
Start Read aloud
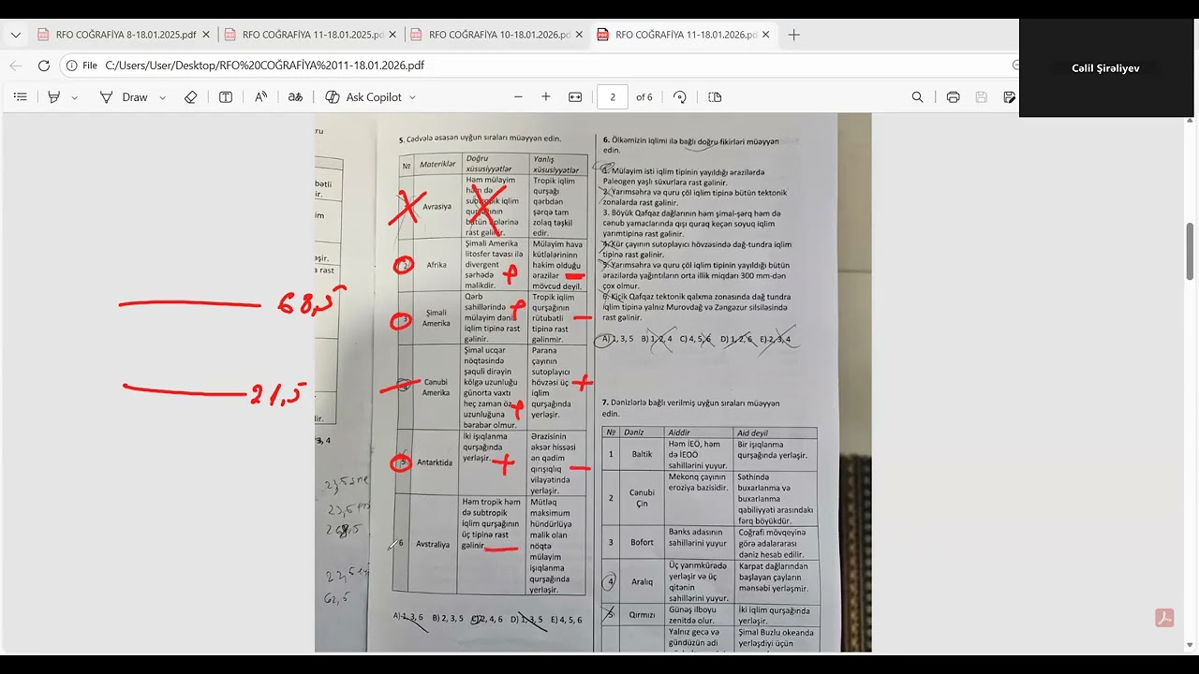pyautogui.click(x=261, y=97)
